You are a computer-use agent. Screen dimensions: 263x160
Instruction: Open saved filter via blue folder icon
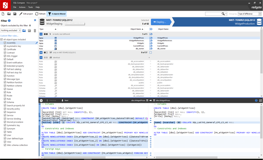tap(24, 31)
